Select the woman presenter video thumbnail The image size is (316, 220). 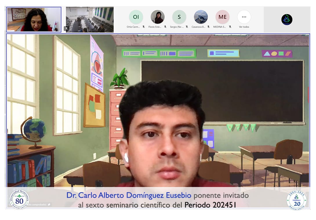click(34, 19)
